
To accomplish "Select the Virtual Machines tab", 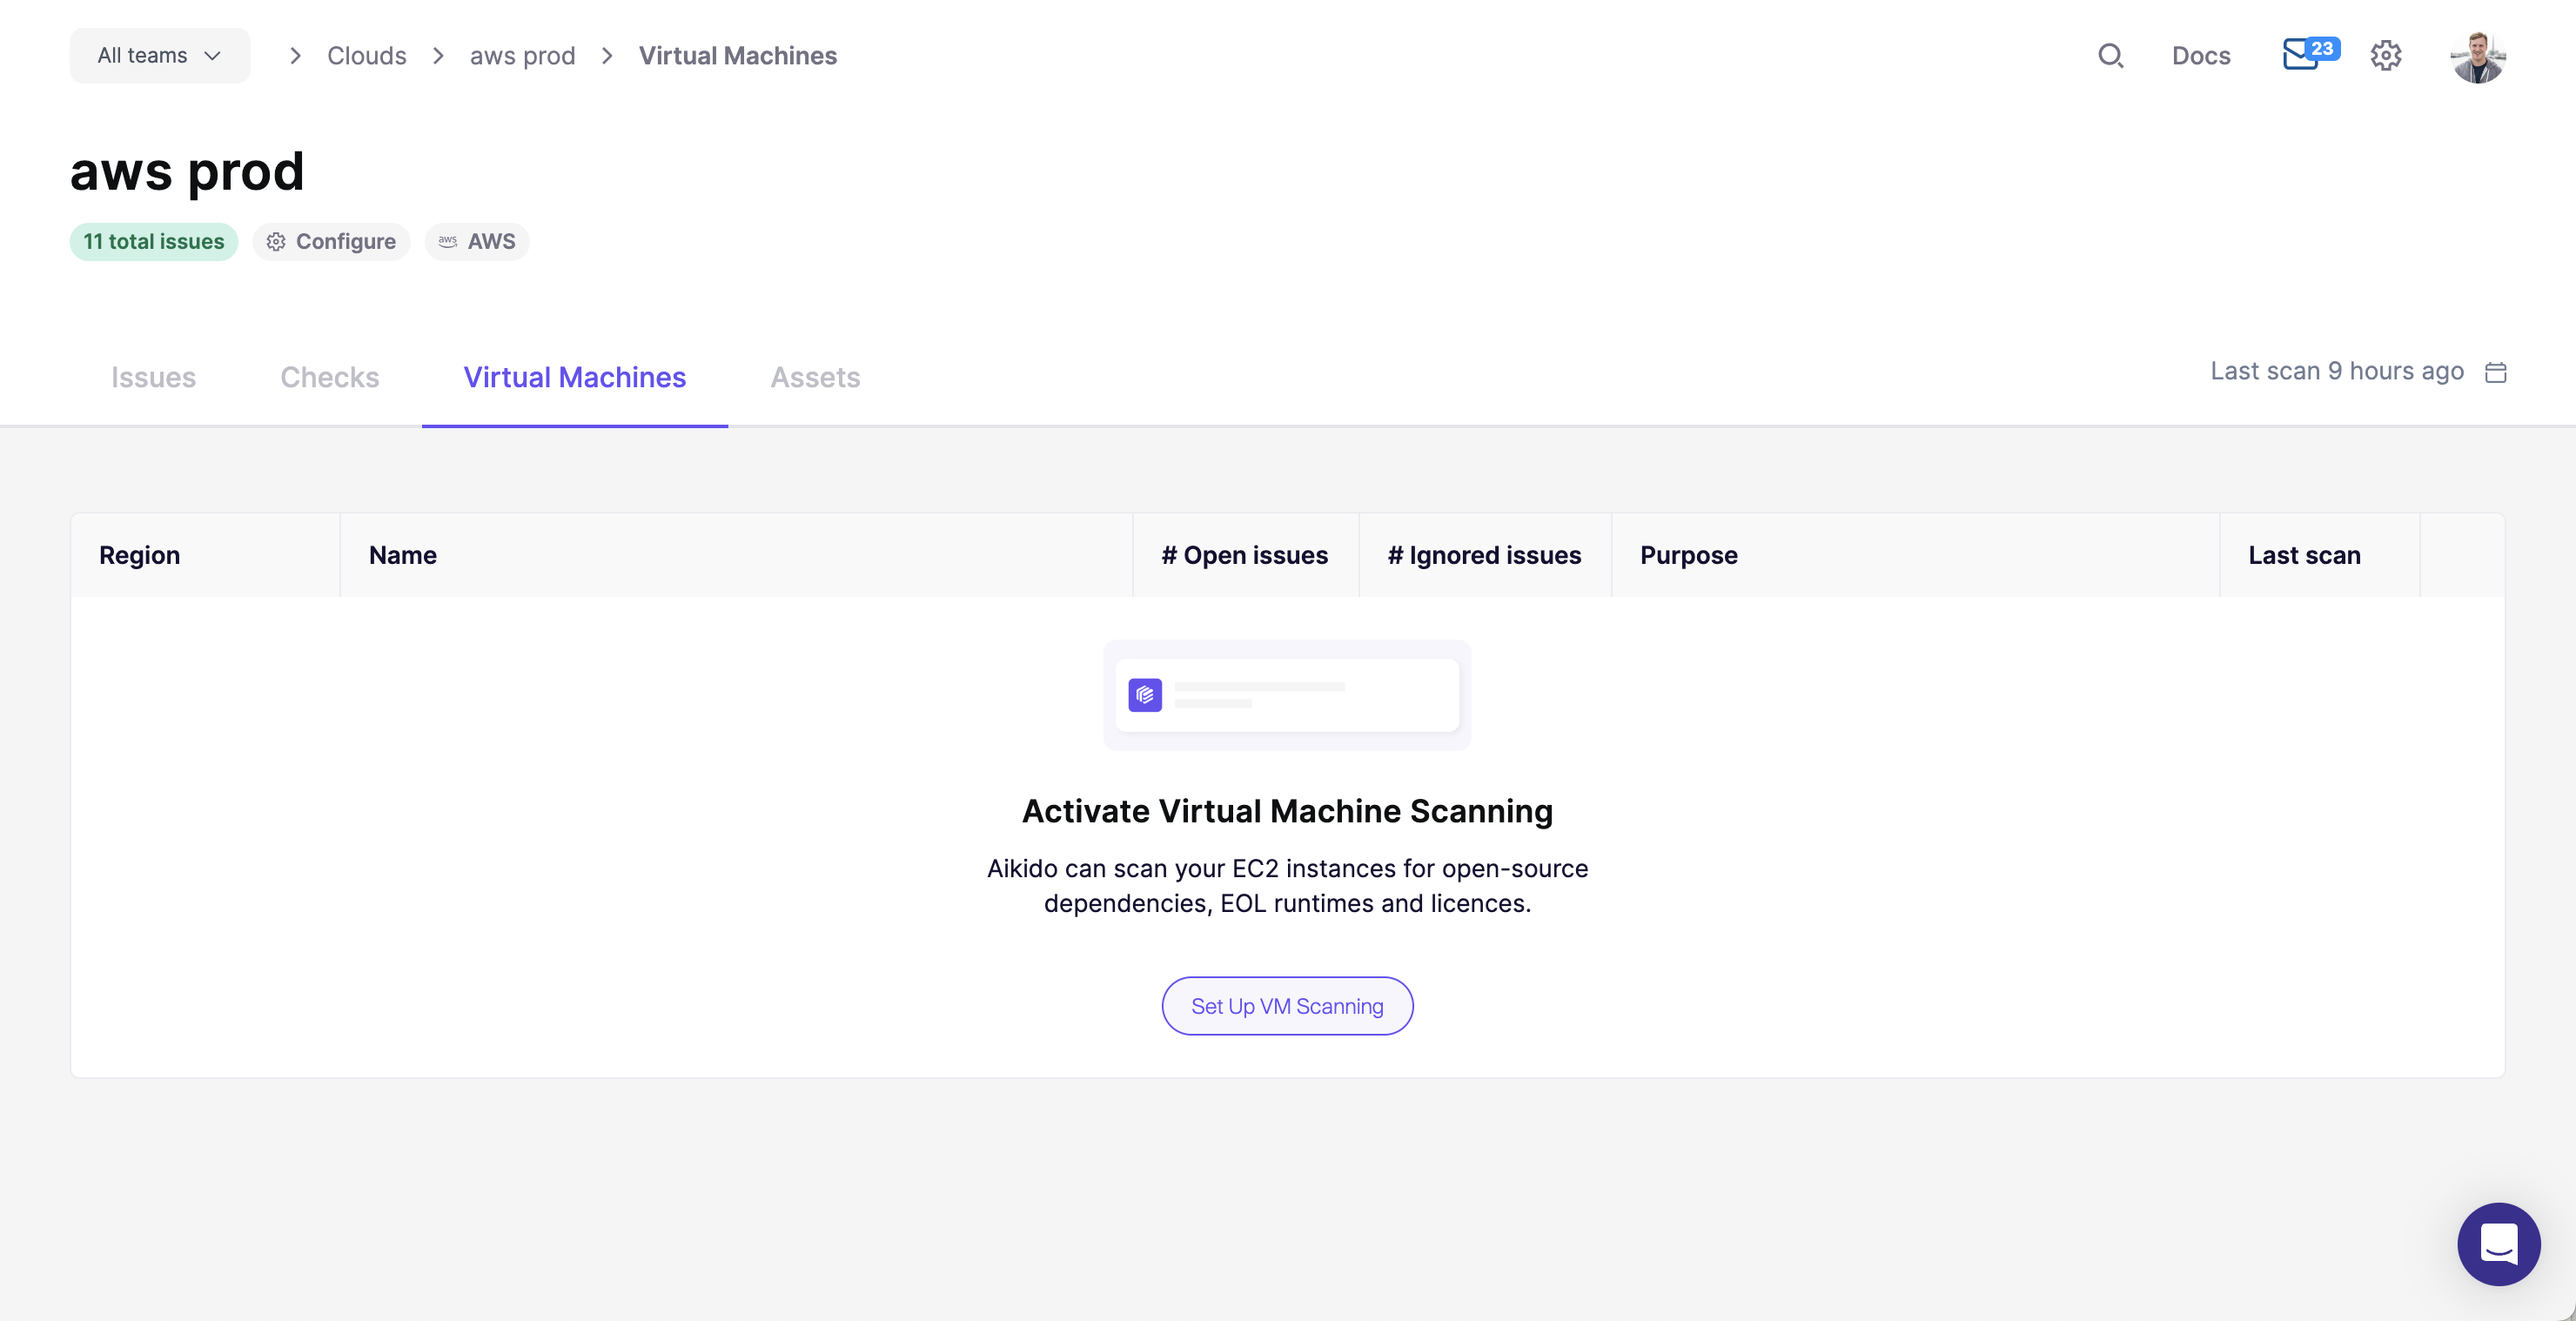I will click(x=575, y=377).
